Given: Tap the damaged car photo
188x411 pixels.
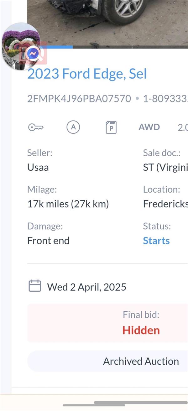Looking at the screenshot, I should pos(107,23).
